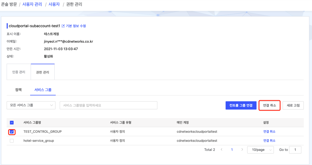Click the 새로 고침 refresh button
The height and width of the screenshot is (165, 312).
[293, 105]
